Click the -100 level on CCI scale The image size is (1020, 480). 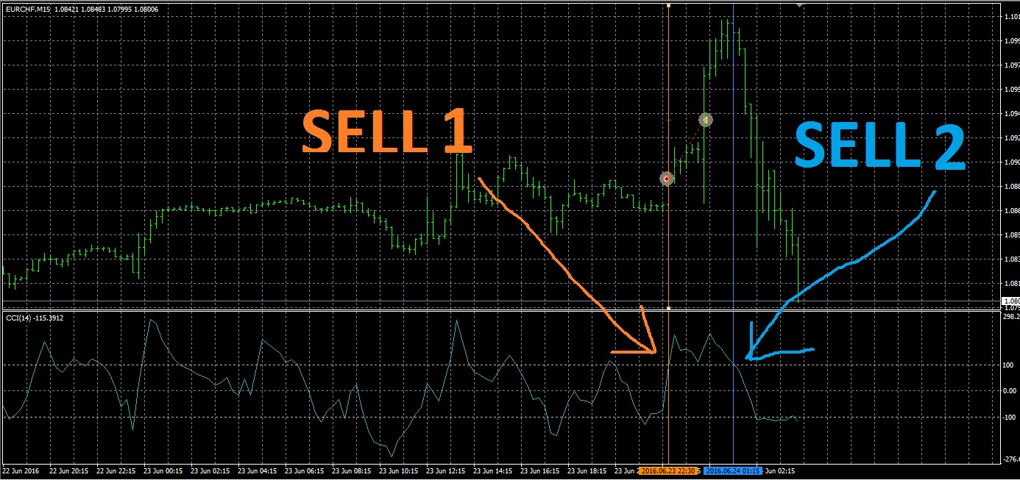pyautogui.click(x=1010, y=418)
